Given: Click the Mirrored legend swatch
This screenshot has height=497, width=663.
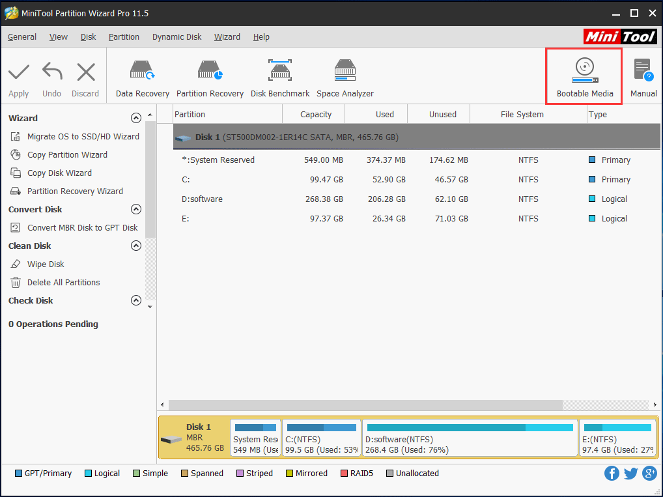Looking at the screenshot, I should 289,474.
